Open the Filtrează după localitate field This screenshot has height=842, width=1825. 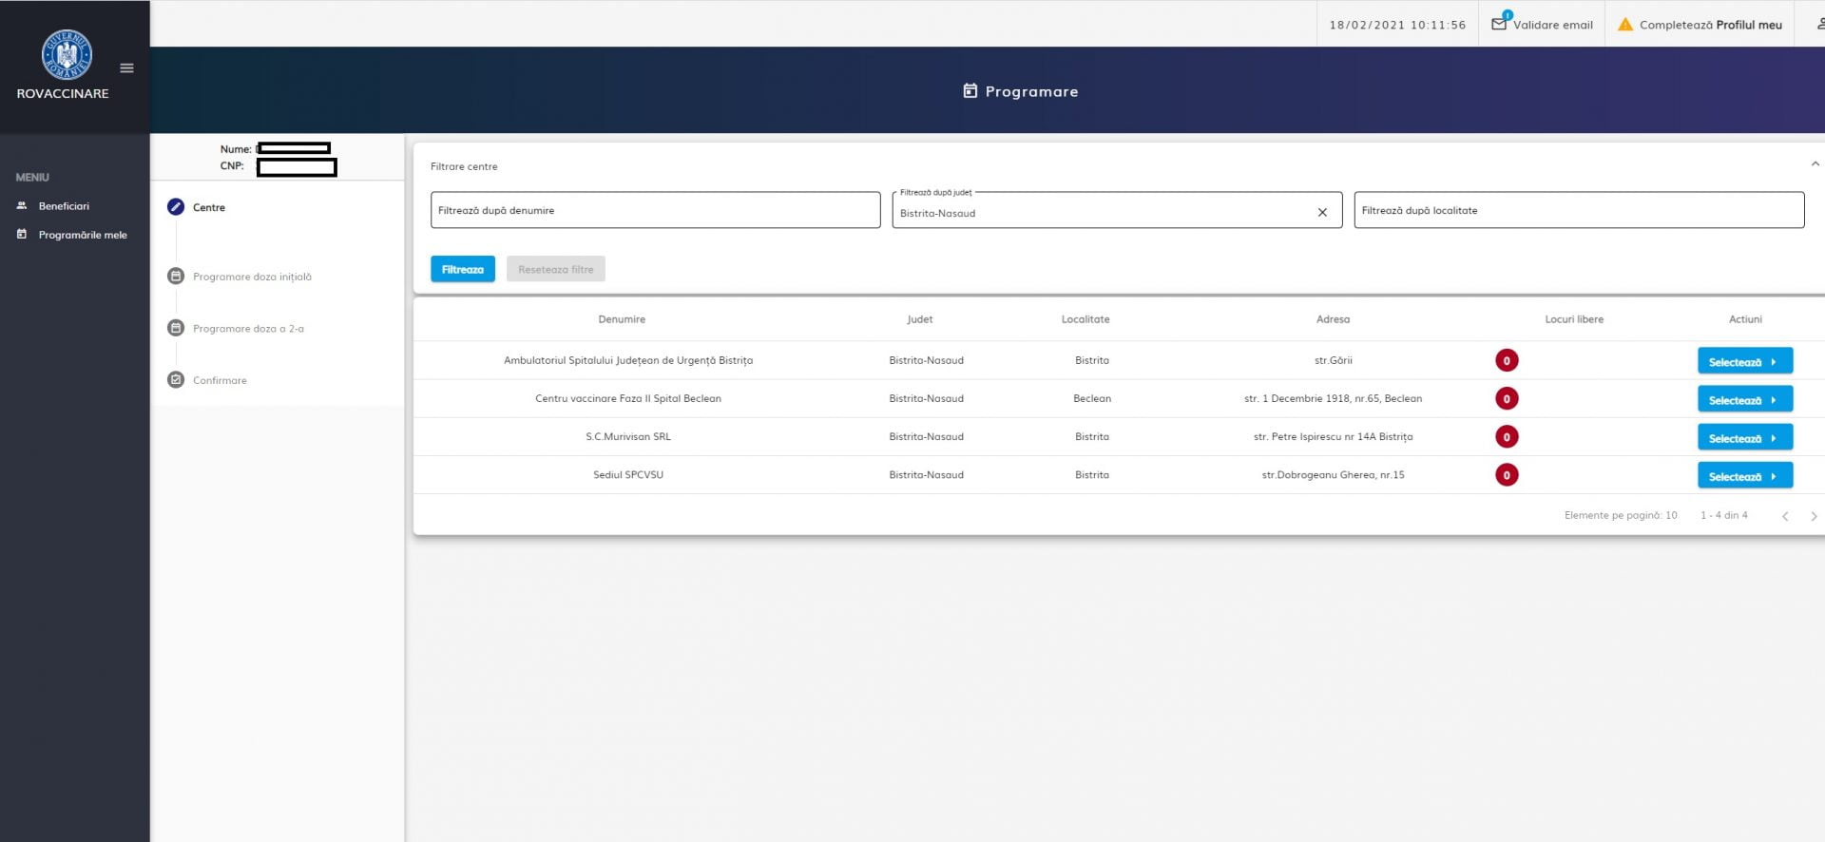[x=1579, y=210]
